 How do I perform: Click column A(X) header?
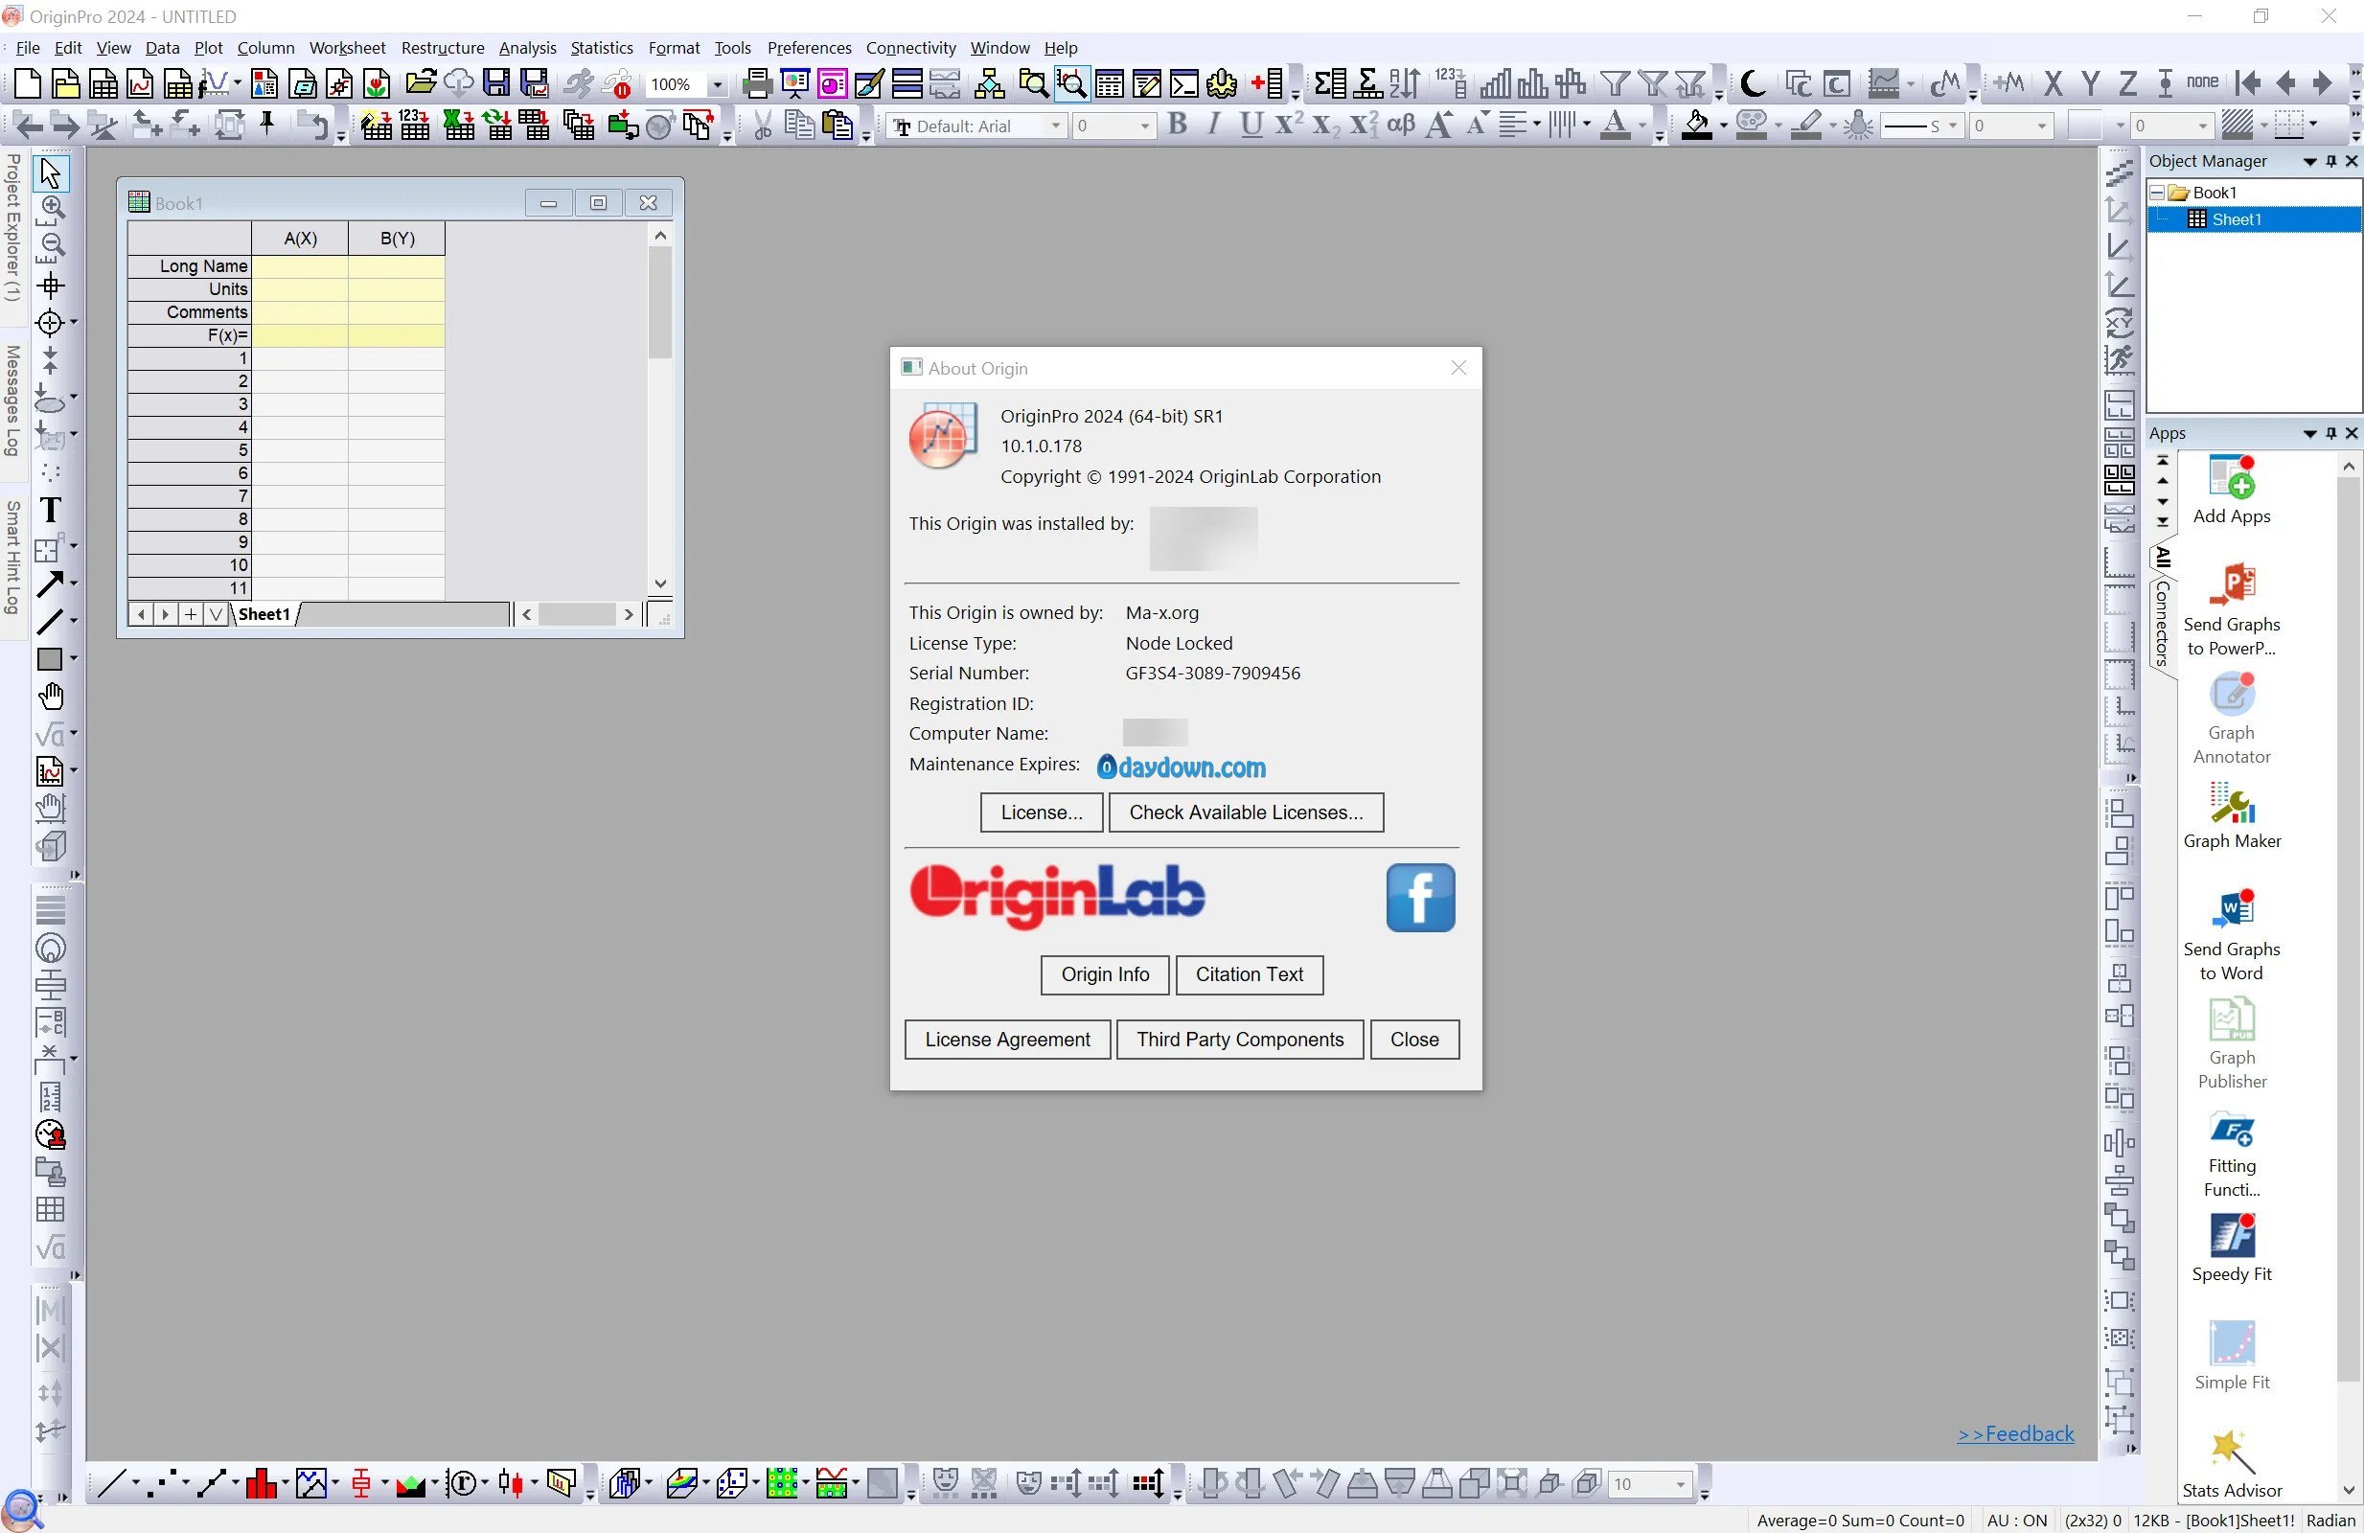(x=300, y=239)
